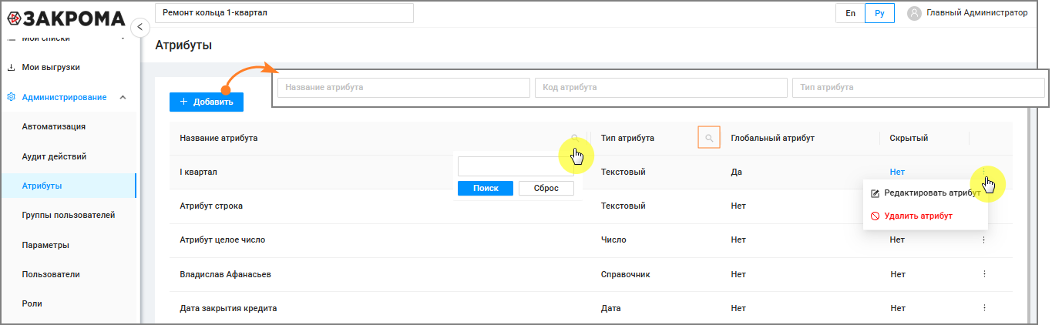Select the Дата закрытия кредита row name
1052x325 pixels.
coord(228,308)
